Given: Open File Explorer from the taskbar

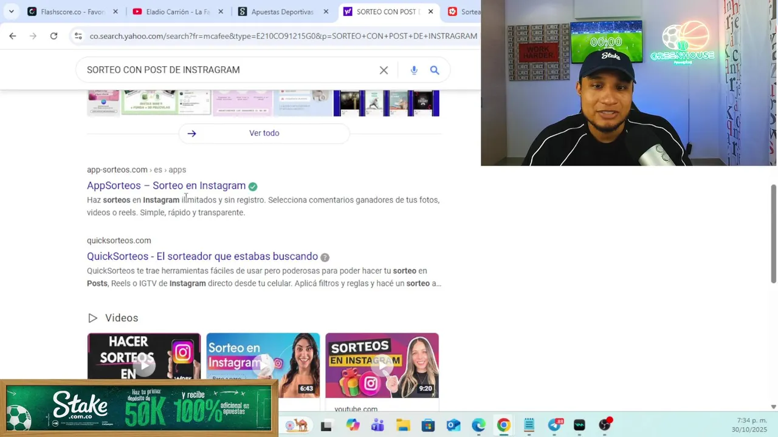Looking at the screenshot, I should pos(403,425).
